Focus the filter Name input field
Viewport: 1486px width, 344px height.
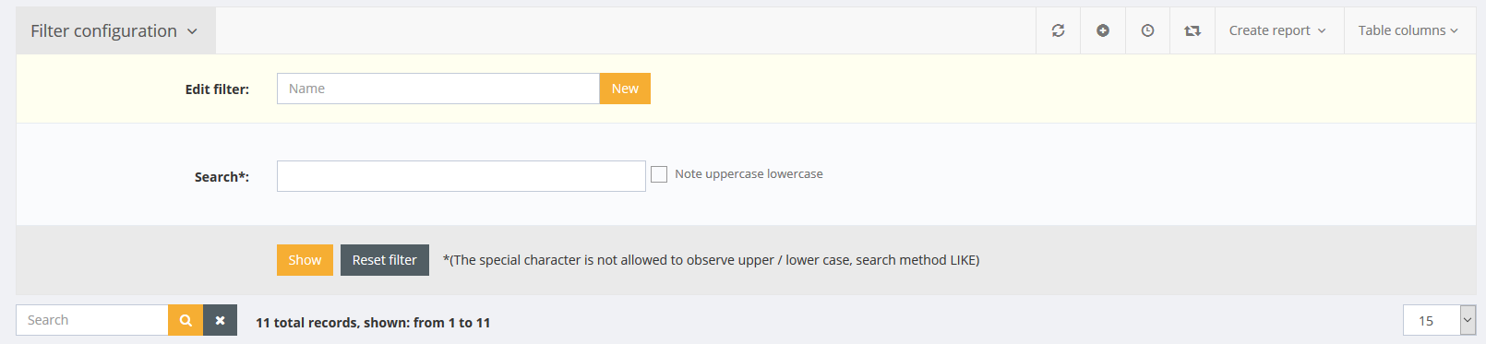pyautogui.click(x=438, y=89)
